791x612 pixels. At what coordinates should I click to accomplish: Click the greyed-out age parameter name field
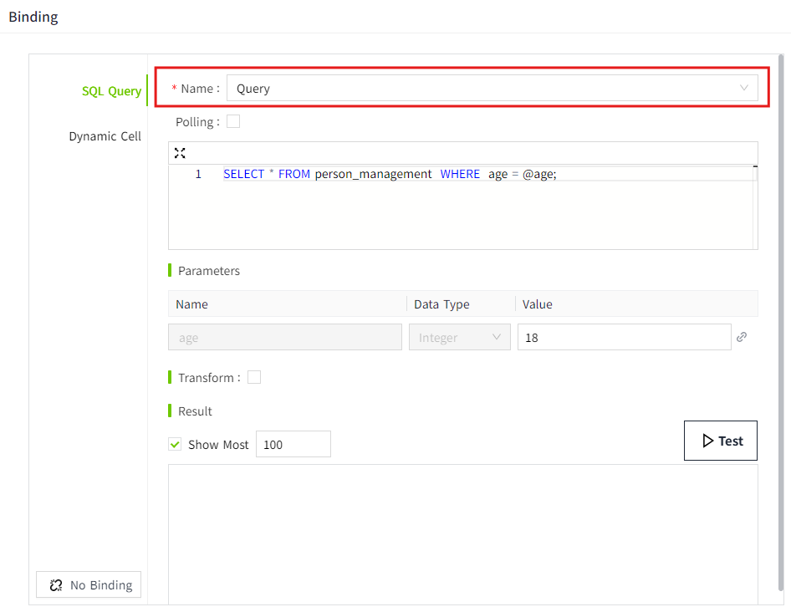click(285, 338)
